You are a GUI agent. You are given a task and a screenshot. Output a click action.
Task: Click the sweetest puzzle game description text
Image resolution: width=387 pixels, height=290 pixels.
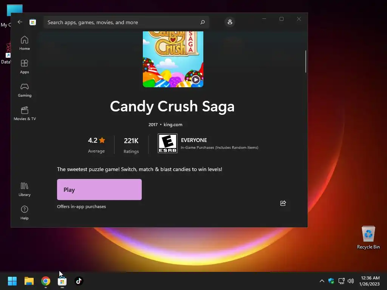pyautogui.click(x=139, y=169)
